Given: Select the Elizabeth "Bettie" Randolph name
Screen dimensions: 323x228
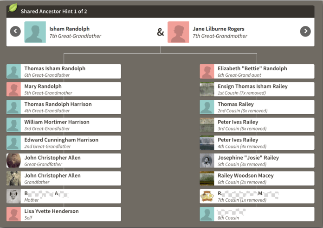Looking at the screenshot, I should coord(252,68).
